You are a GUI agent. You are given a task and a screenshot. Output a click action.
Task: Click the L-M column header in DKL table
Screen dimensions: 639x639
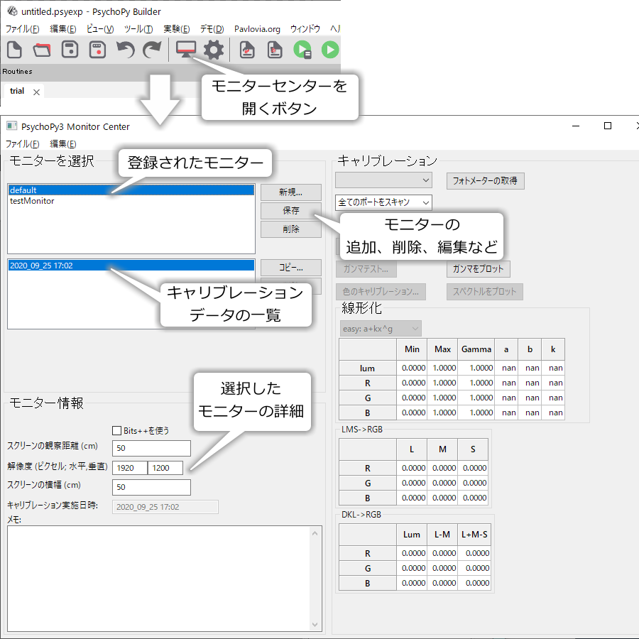(x=442, y=535)
